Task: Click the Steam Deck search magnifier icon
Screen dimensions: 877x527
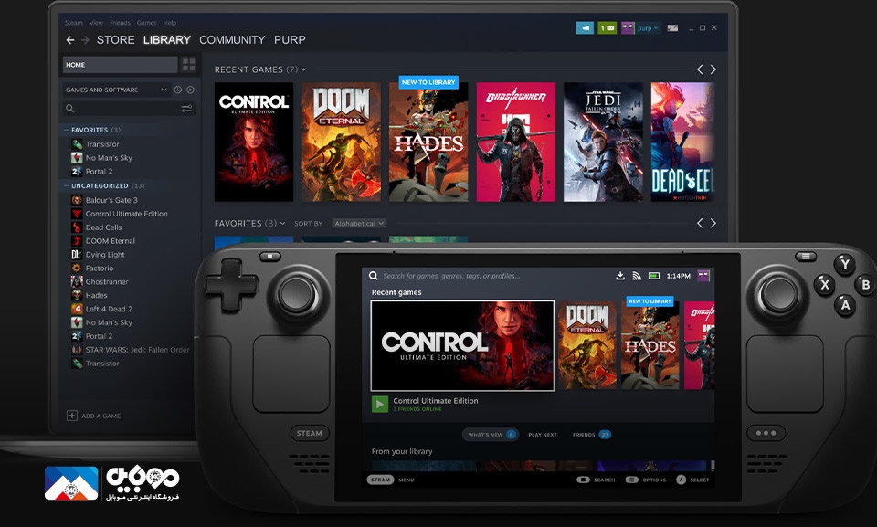Action: (373, 275)
